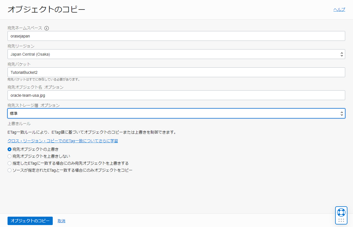Click the オブジェクトのコピー button
Viewport: 353px width, 227px height.
[30, 221]
